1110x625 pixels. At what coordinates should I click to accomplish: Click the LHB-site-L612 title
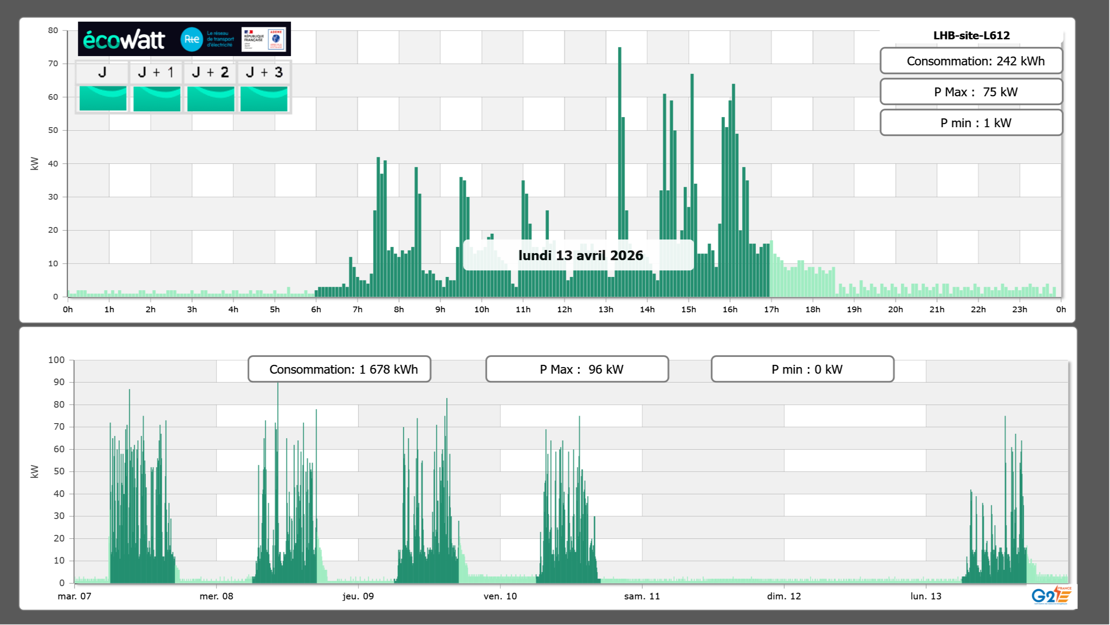coord(971,35)
